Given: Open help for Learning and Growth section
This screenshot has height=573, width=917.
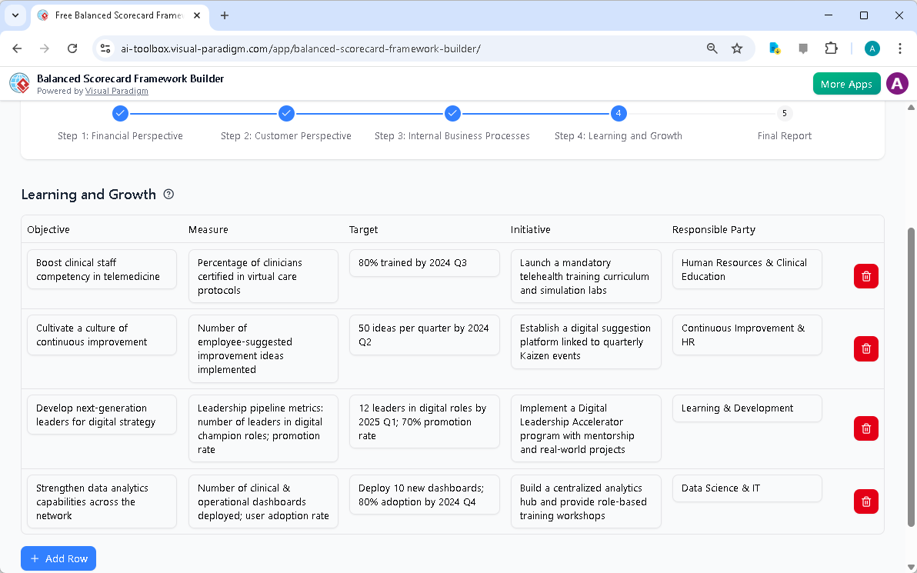Looking at the screenshot, I should point(168,195).
